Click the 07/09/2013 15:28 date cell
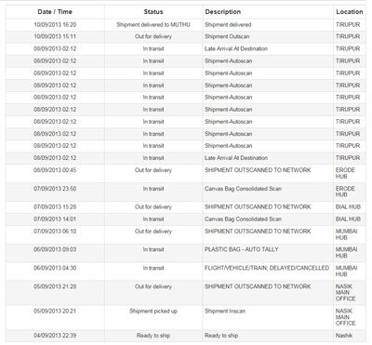This screenshot has width=372, height=345. pos(55,206)
